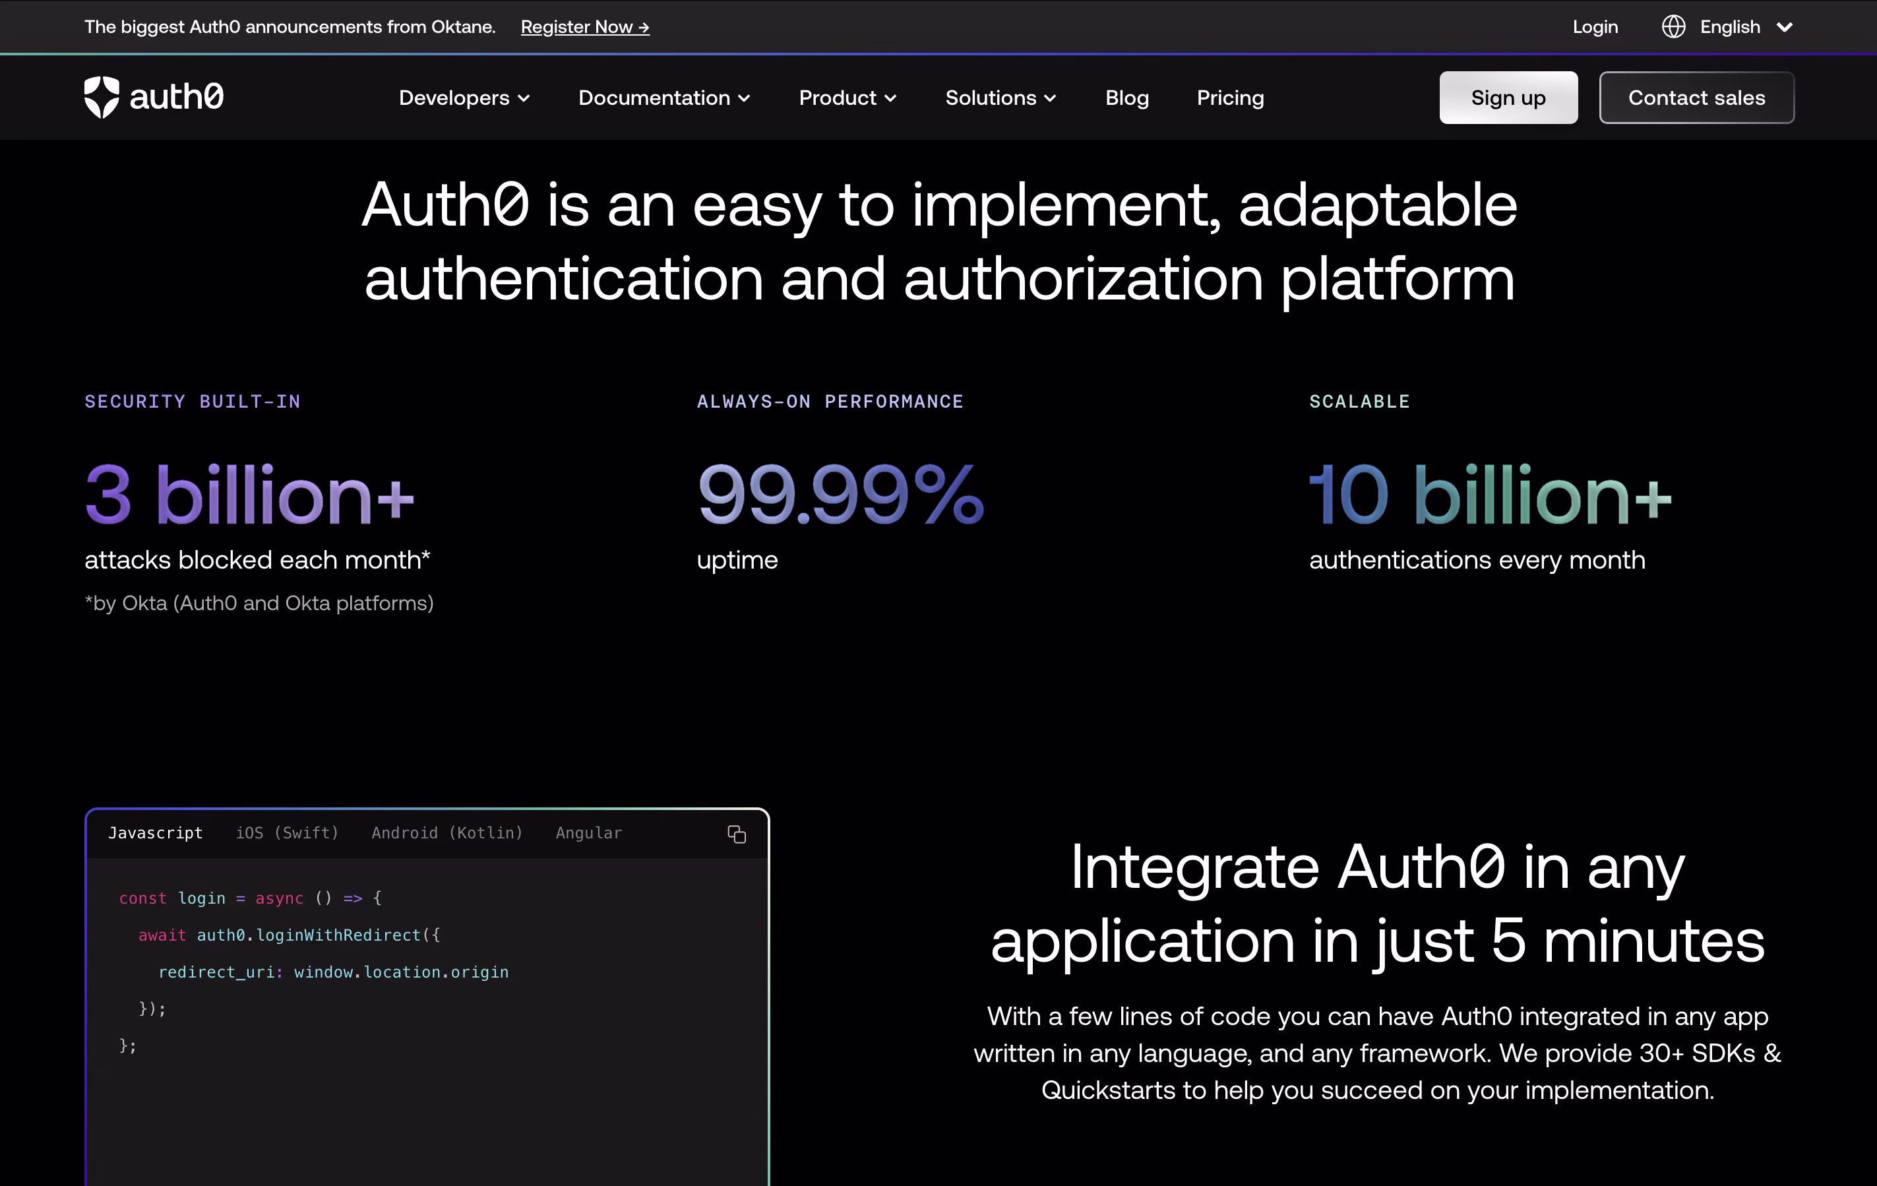Viewport: 1877px width, 1186px height.
Task: Expand the Documentation menu
Action: pos(663,98)
